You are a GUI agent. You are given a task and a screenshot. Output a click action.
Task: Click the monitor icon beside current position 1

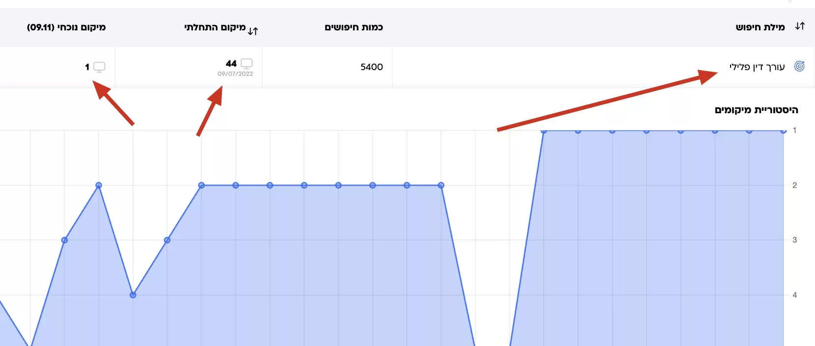click(99, 67)
